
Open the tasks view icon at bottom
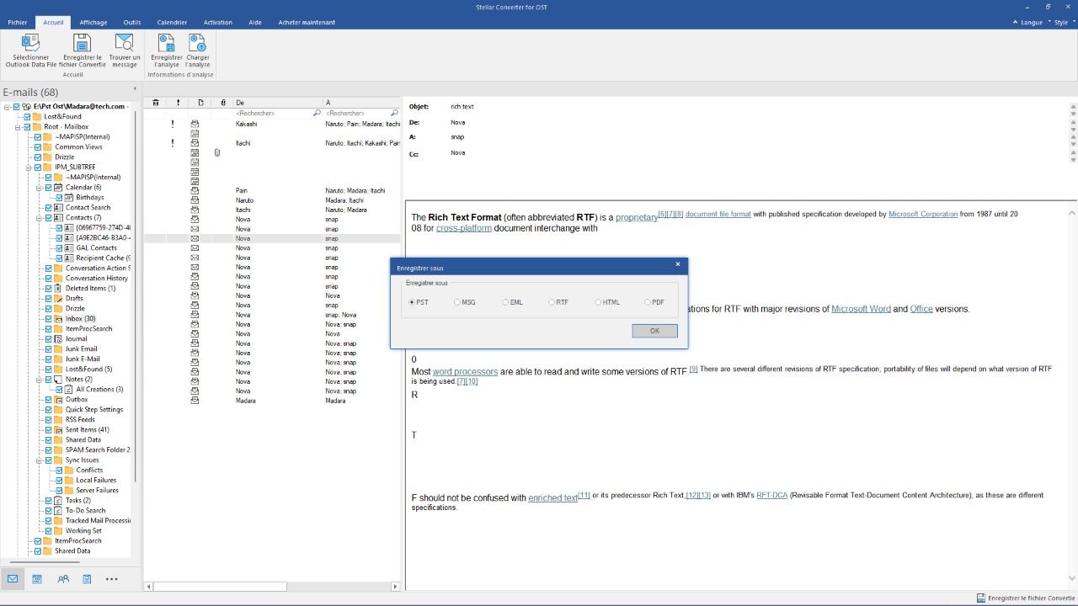tap(87, 579)
